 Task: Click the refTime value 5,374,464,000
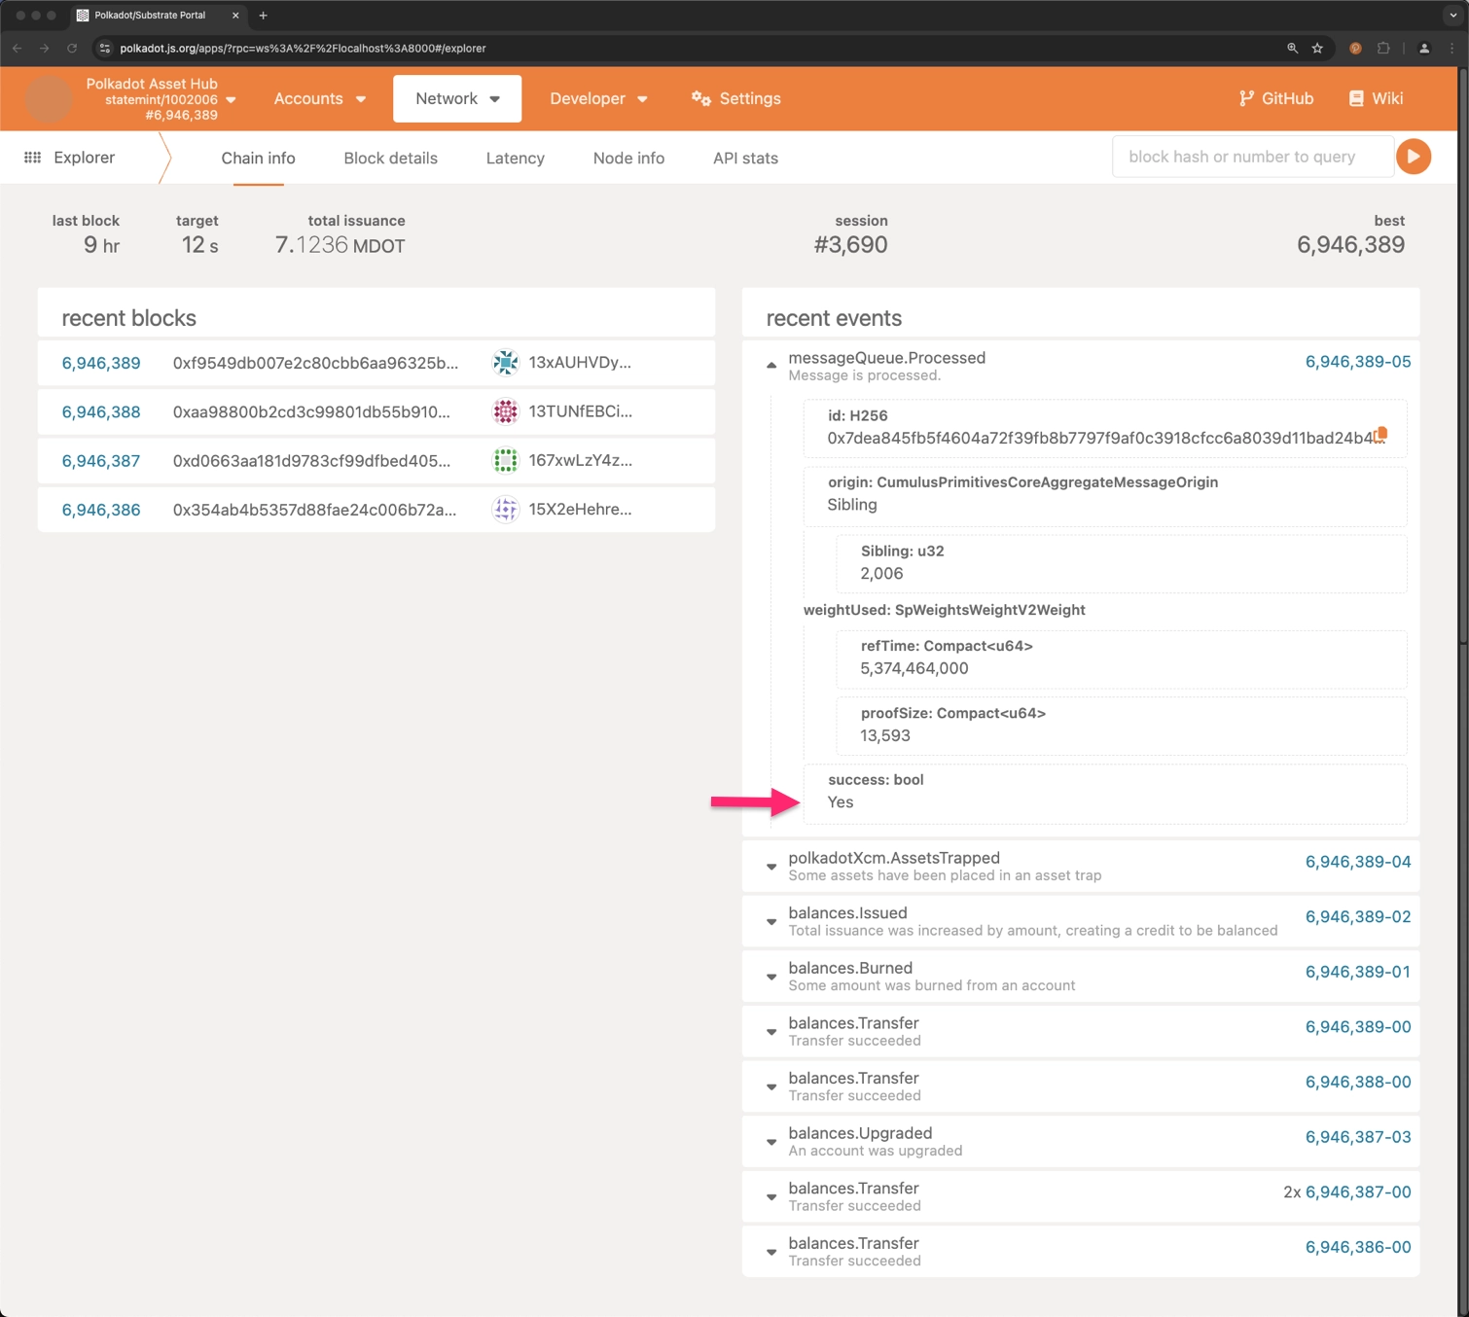[914, 668]
